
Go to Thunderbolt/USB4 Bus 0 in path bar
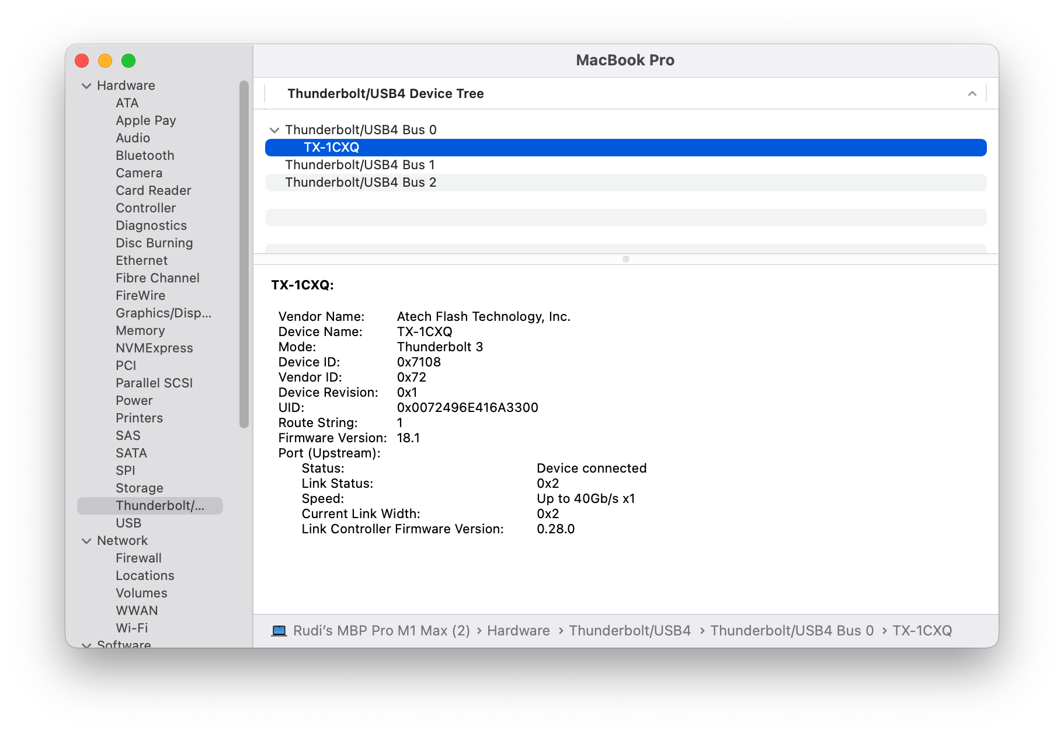792,631
